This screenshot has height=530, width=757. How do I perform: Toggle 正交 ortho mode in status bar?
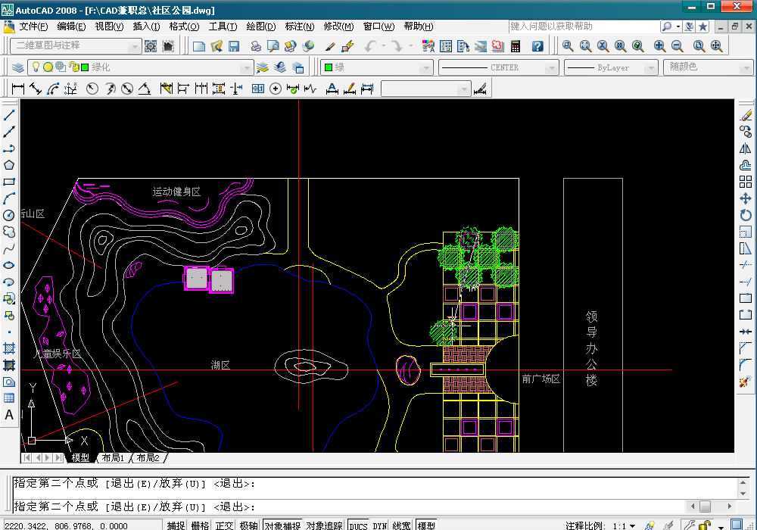[224, 525]
